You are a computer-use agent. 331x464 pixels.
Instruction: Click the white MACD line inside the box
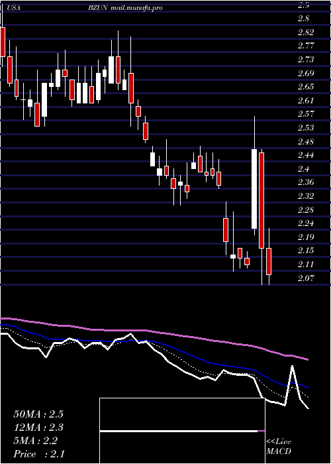(179, 431)
